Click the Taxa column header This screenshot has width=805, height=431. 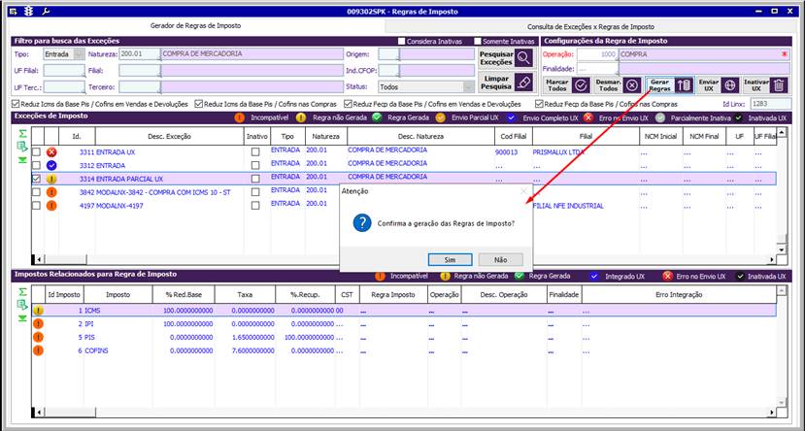click(x=245, y=294)
